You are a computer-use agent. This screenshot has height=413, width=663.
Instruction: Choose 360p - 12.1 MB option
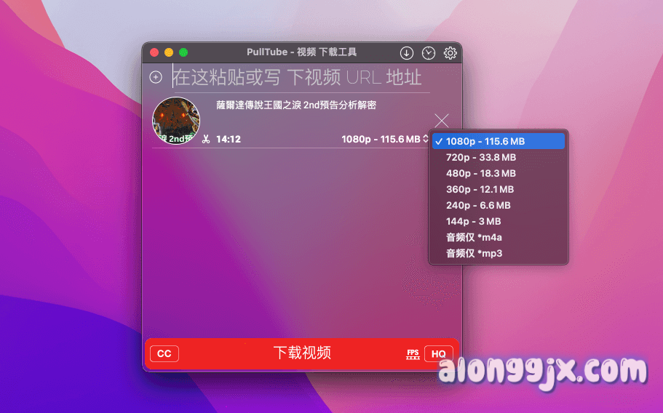[x=499, y=189]
